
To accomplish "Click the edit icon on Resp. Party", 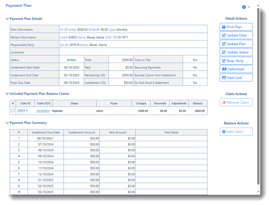I will coord(224,61).
